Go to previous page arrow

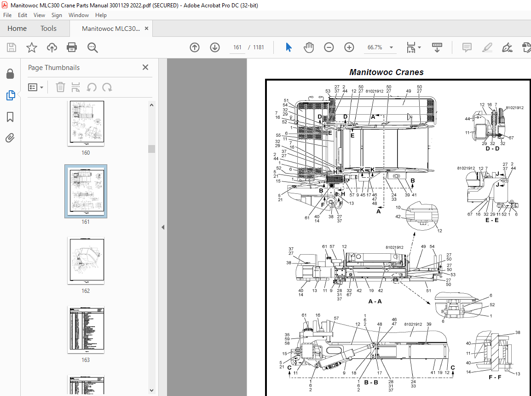195,47
